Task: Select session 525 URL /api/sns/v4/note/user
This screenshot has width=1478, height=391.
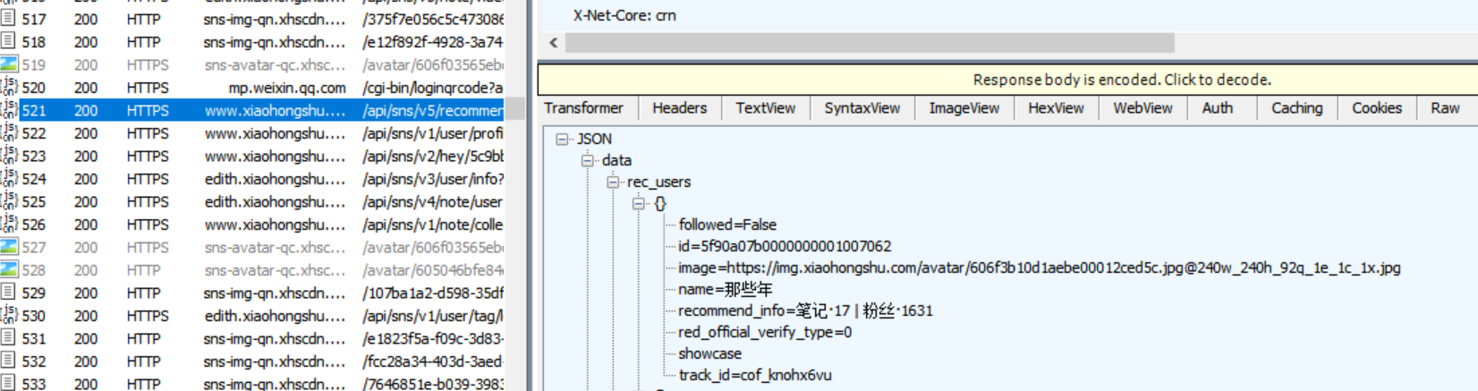Action: click(x=433, y=202)
